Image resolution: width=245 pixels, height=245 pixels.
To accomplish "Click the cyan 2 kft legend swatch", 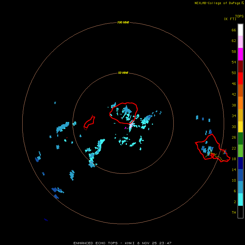I will point(240,199).
